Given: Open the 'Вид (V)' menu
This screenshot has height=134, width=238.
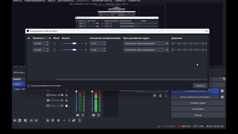Looking at the screenshot, I should [x=51, y=1].
